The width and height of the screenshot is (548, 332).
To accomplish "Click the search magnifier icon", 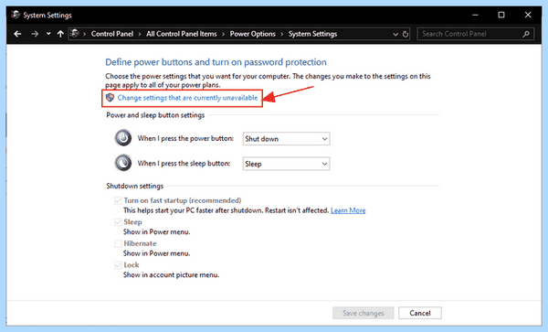I will [526, 34].
